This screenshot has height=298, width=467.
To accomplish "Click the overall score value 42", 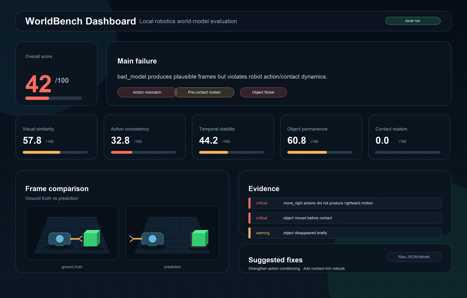I will (x=38, y=84).
